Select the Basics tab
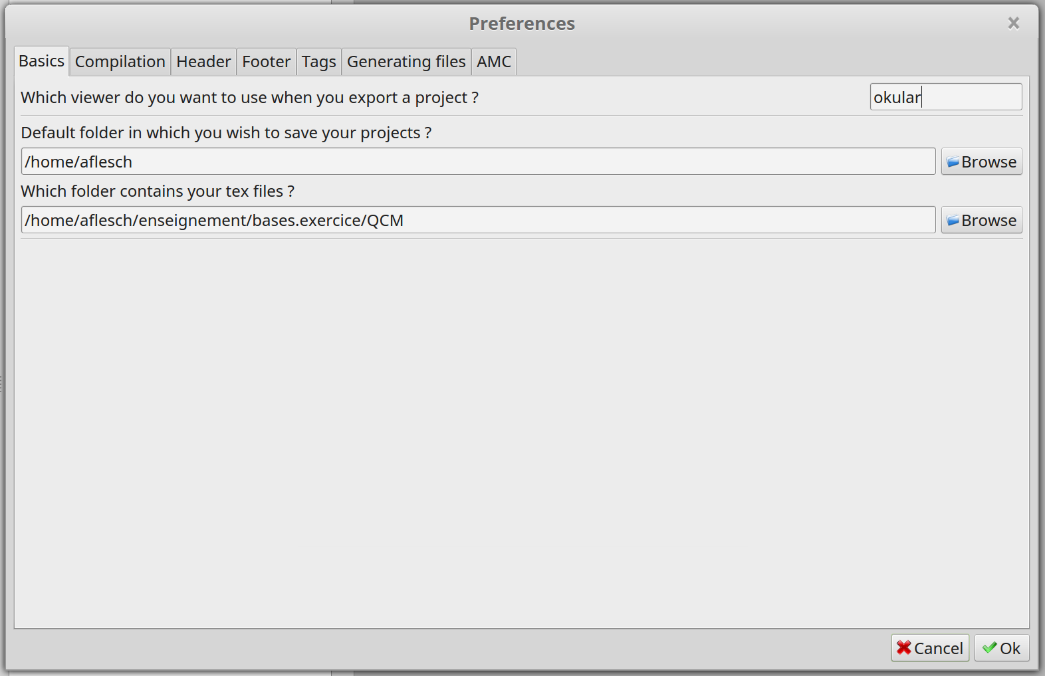The height and width of the screenshot is (676, 1045). 41,61
